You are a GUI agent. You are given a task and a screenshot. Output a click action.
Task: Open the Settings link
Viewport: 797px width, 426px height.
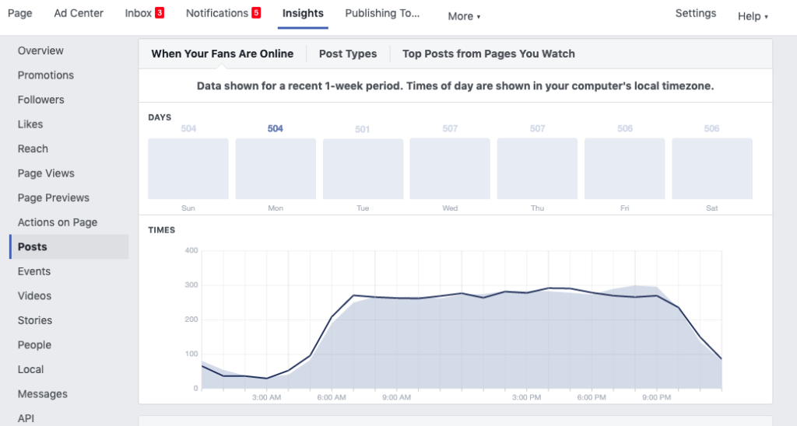(x=695, y=13)
